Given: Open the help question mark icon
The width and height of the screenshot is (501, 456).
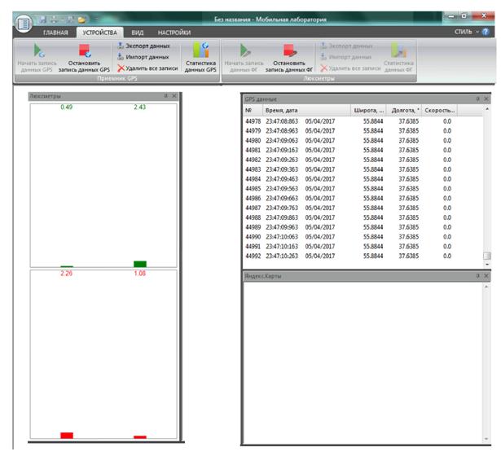Looking at the screenshot, I should (486, 32).
